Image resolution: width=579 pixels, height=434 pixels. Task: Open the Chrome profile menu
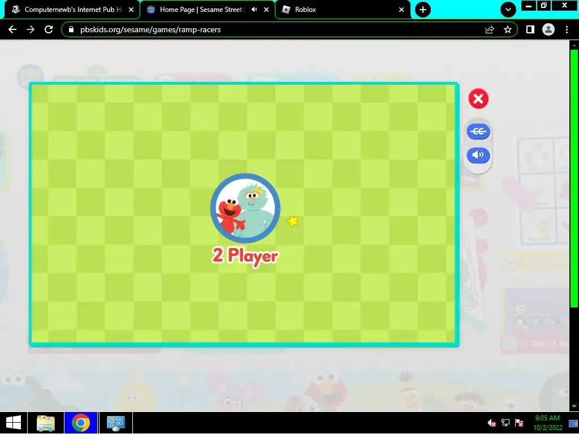(548, 29)
